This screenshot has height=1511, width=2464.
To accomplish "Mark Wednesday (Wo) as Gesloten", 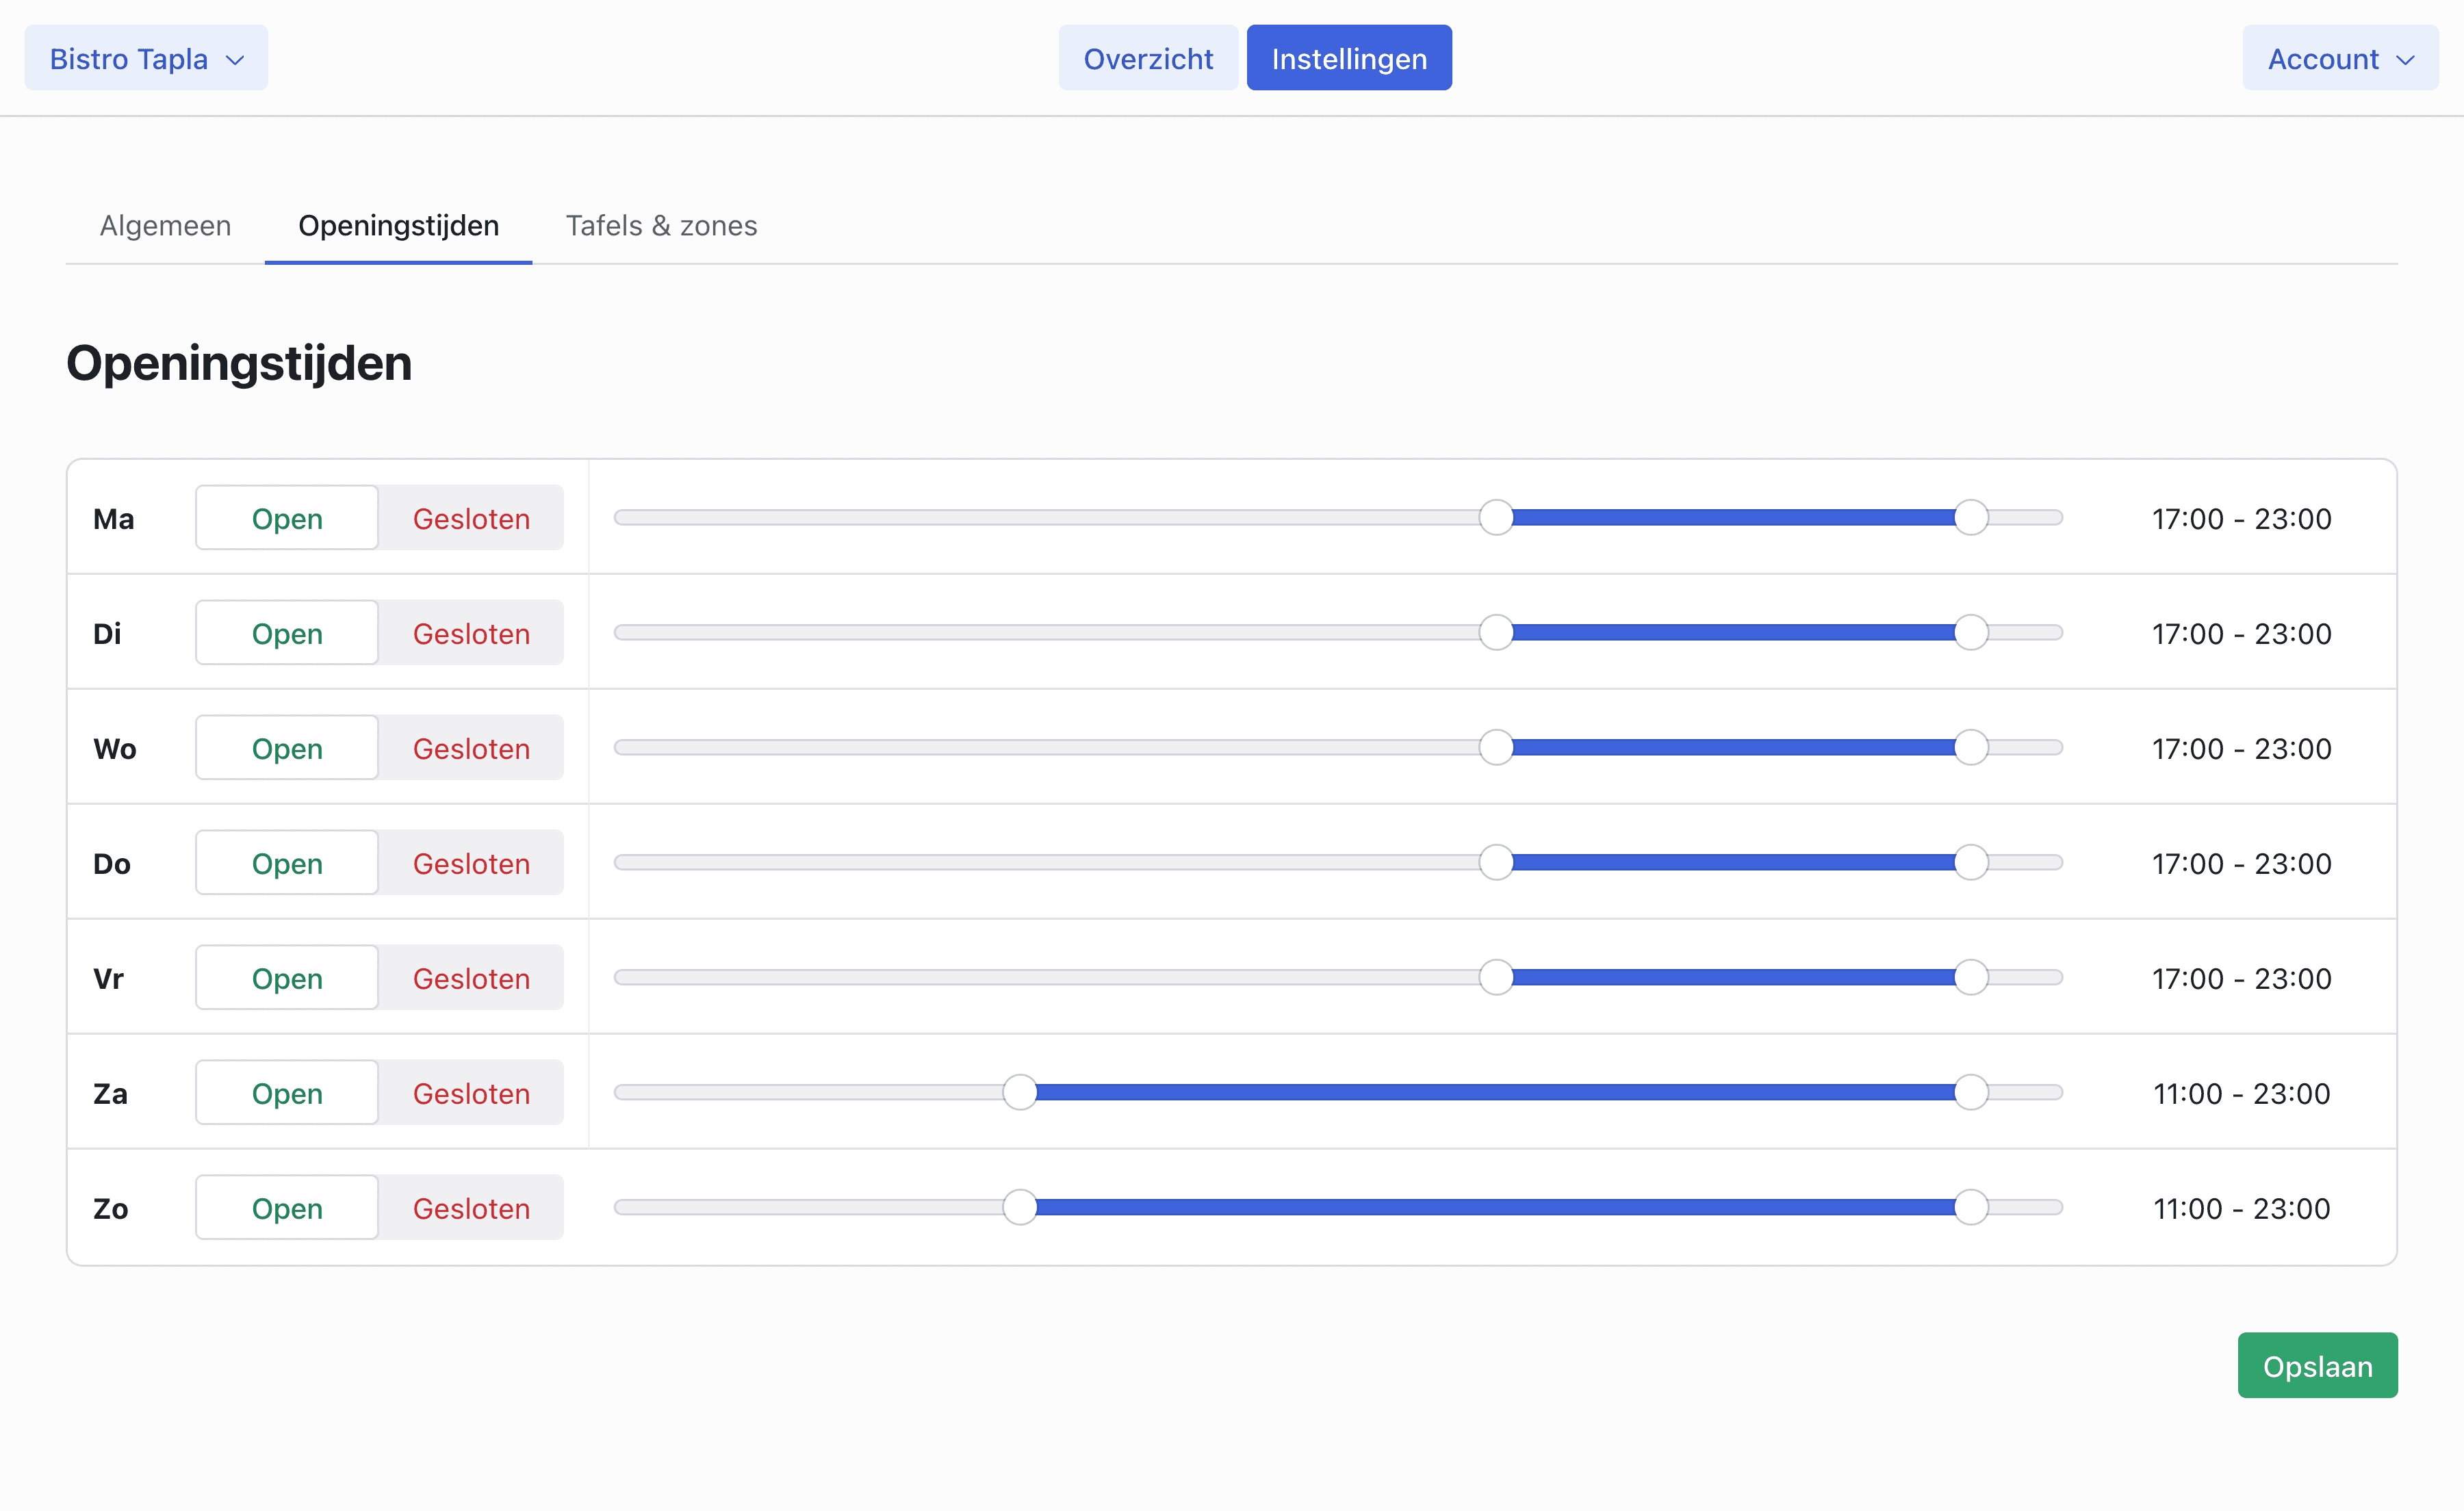I will 471,748.
